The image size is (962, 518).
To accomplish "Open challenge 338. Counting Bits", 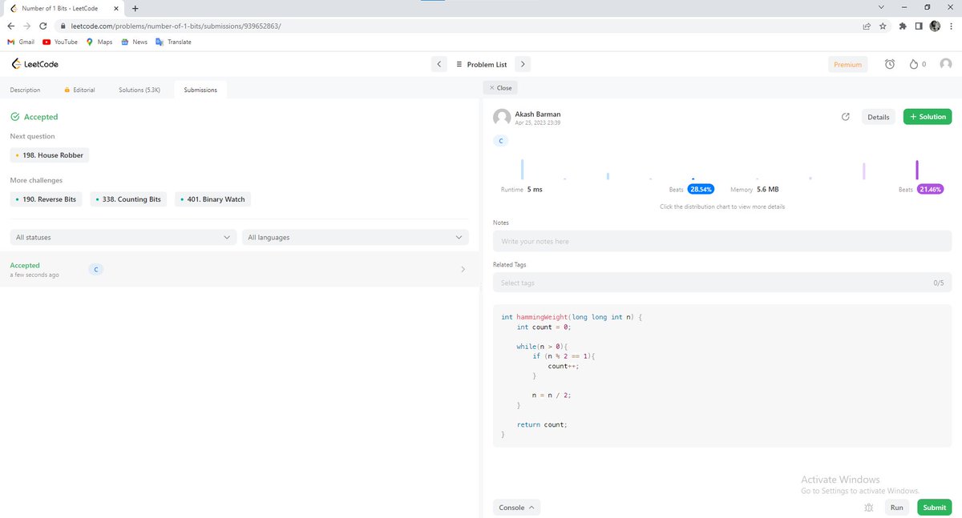I will point(128,199).
